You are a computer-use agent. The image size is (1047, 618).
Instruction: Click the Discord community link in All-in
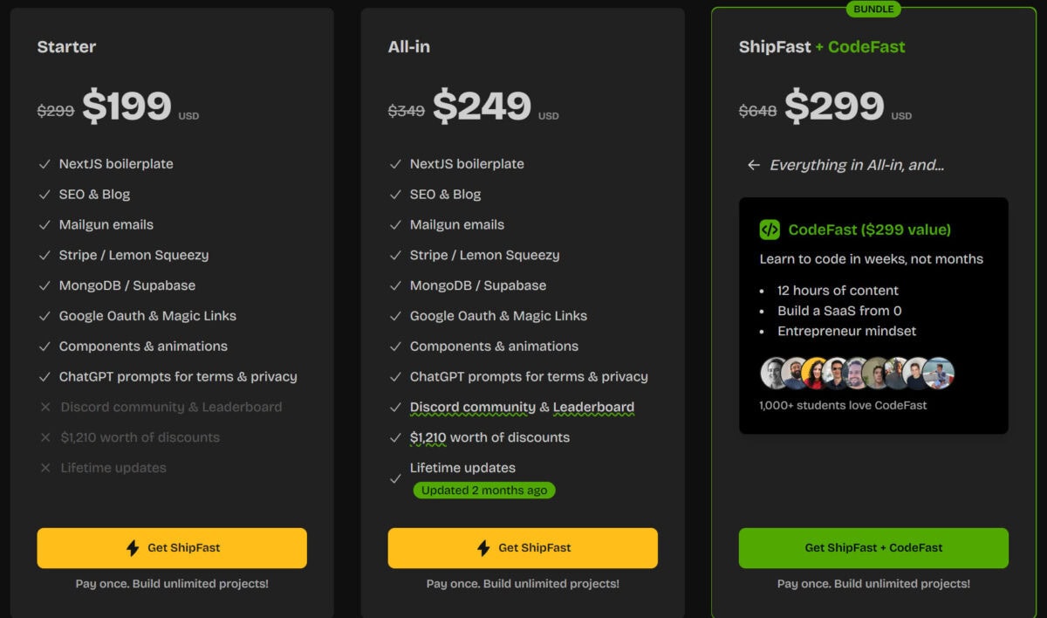coord(473,407)
